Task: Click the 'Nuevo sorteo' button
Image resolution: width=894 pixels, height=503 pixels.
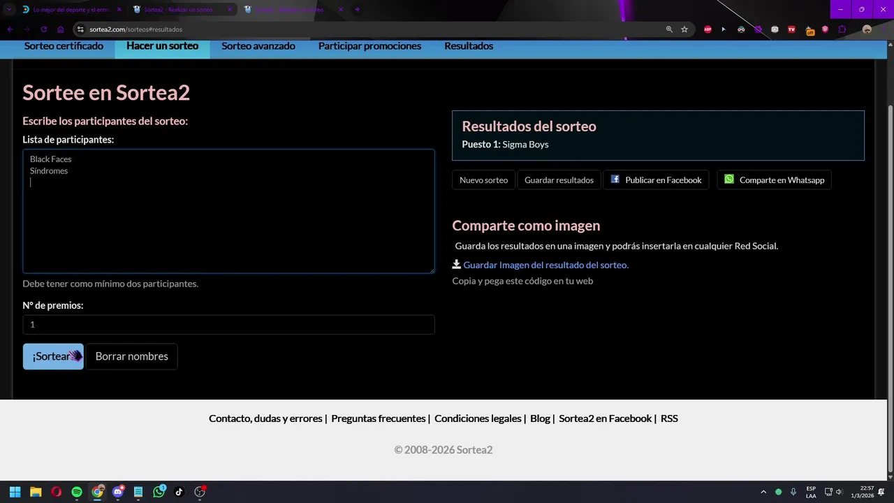Action: point(483,180)
